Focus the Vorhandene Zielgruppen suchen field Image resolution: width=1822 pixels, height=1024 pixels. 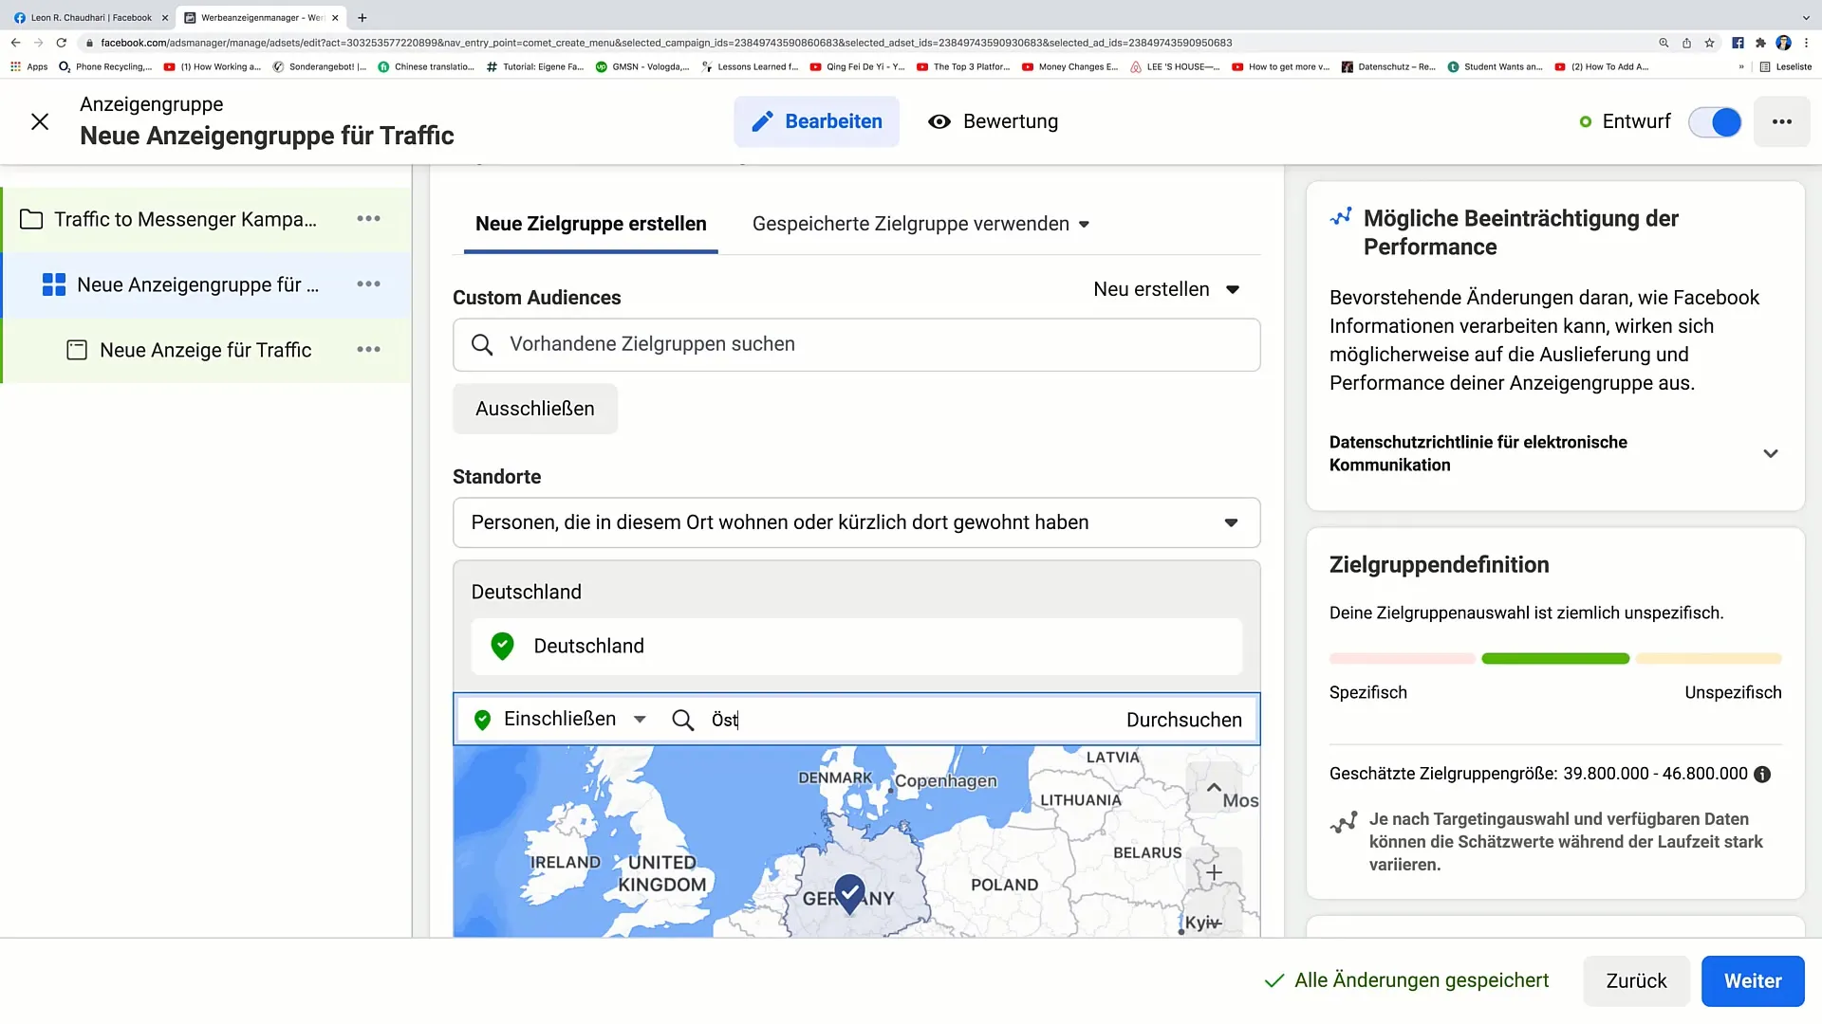point(856,344)
